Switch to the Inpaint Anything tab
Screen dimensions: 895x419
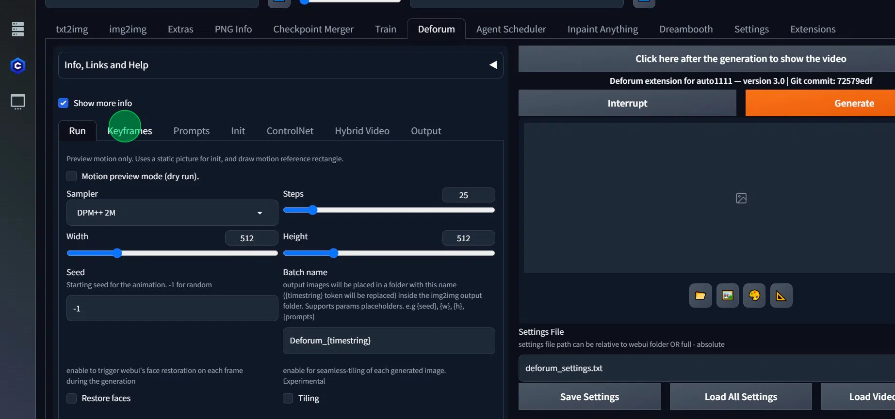pos(603,29)
